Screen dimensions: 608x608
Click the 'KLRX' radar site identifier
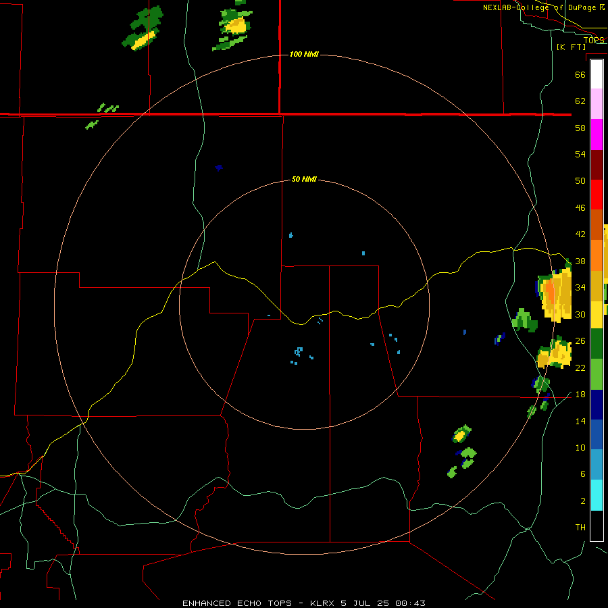tap(322, 603)
